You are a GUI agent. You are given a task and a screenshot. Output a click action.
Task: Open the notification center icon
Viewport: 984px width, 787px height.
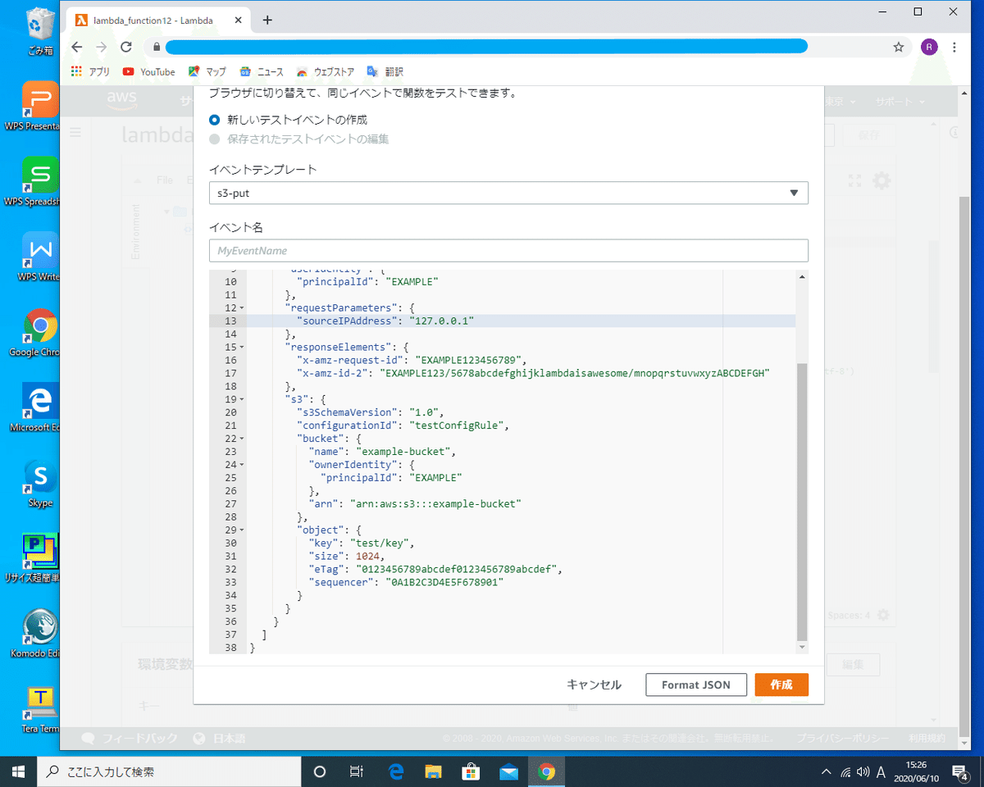[961, 771]
